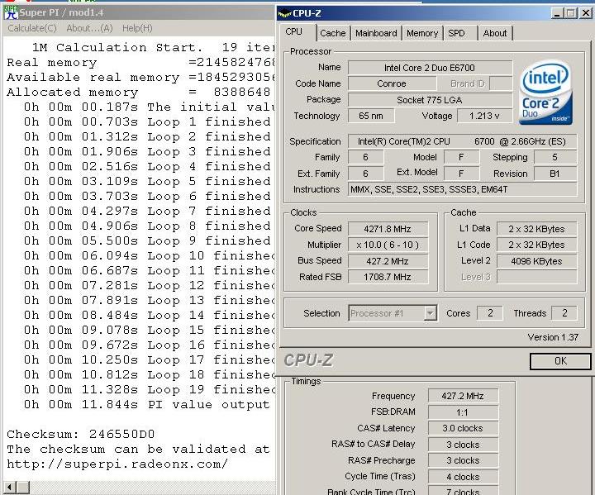This screenshot has width=595, height=495.
Task: Click the Bus Speed value 427.2 MHz
Action: (388, 261)
